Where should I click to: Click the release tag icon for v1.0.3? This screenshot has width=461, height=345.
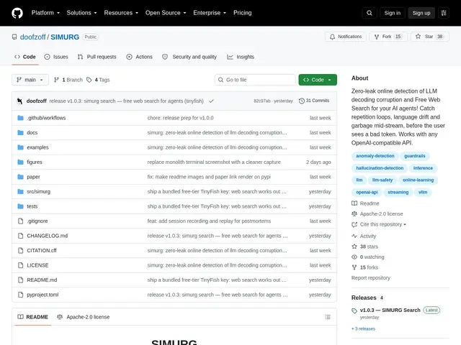[x=354, y=310]
